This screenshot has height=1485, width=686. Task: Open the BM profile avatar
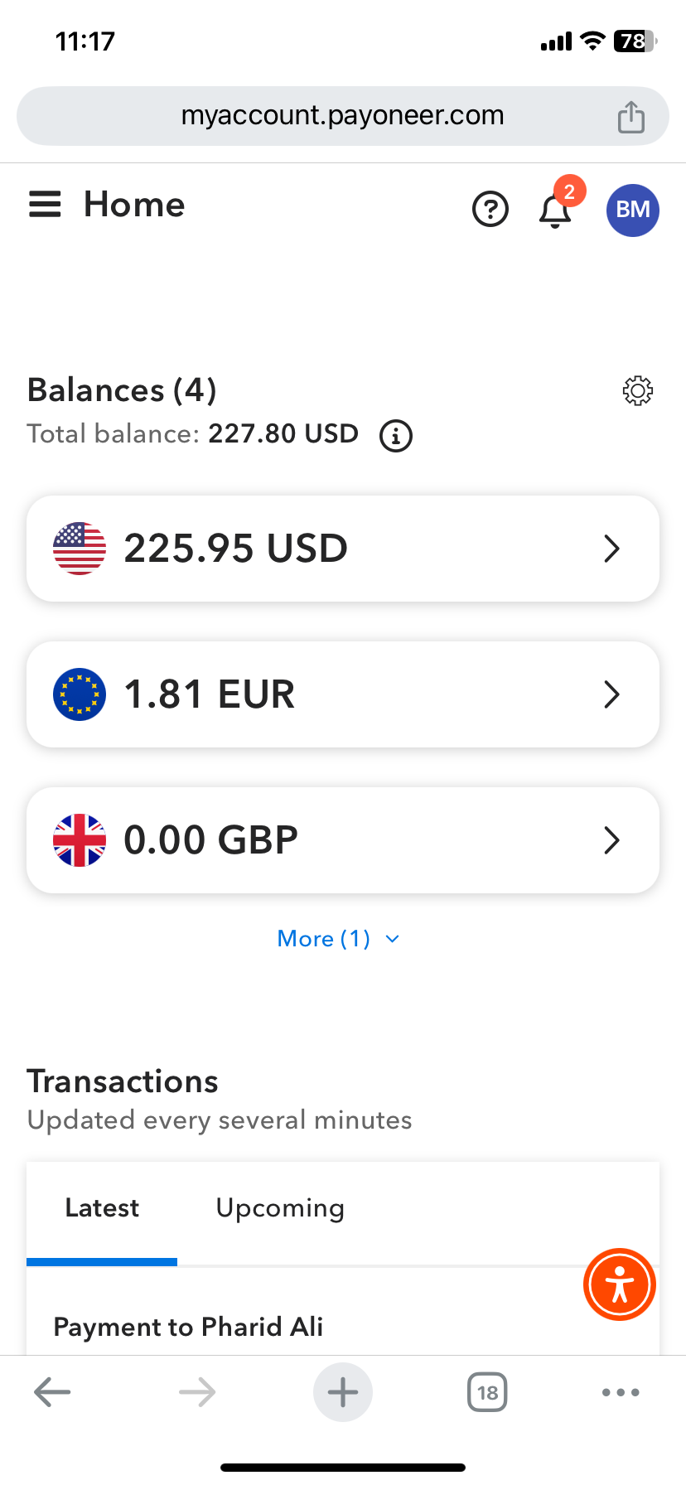(x=633, y=210)
